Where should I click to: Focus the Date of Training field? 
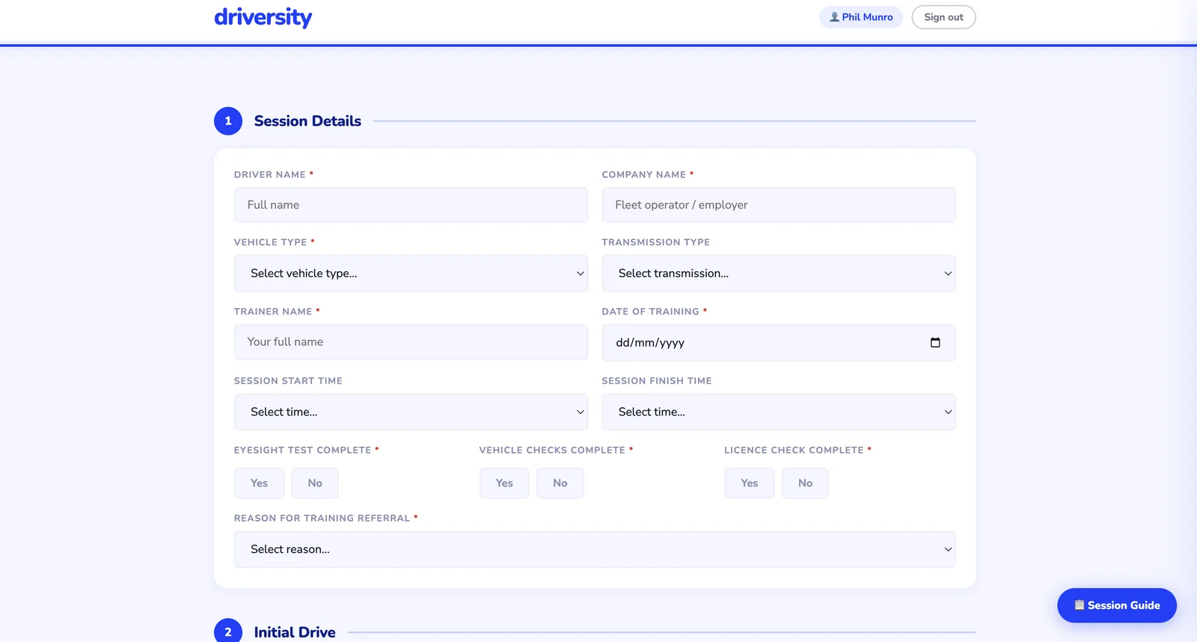(779, 342)
